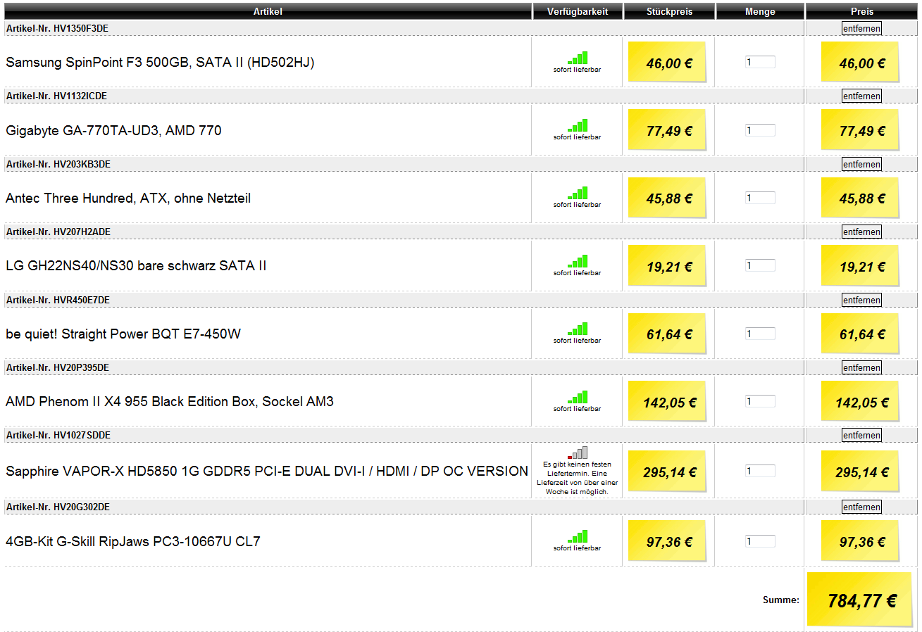Focus quantity field for 4GB-Kit G-Skill RipJaws
This screenshot has height=632, width=922.
[760, 541]
